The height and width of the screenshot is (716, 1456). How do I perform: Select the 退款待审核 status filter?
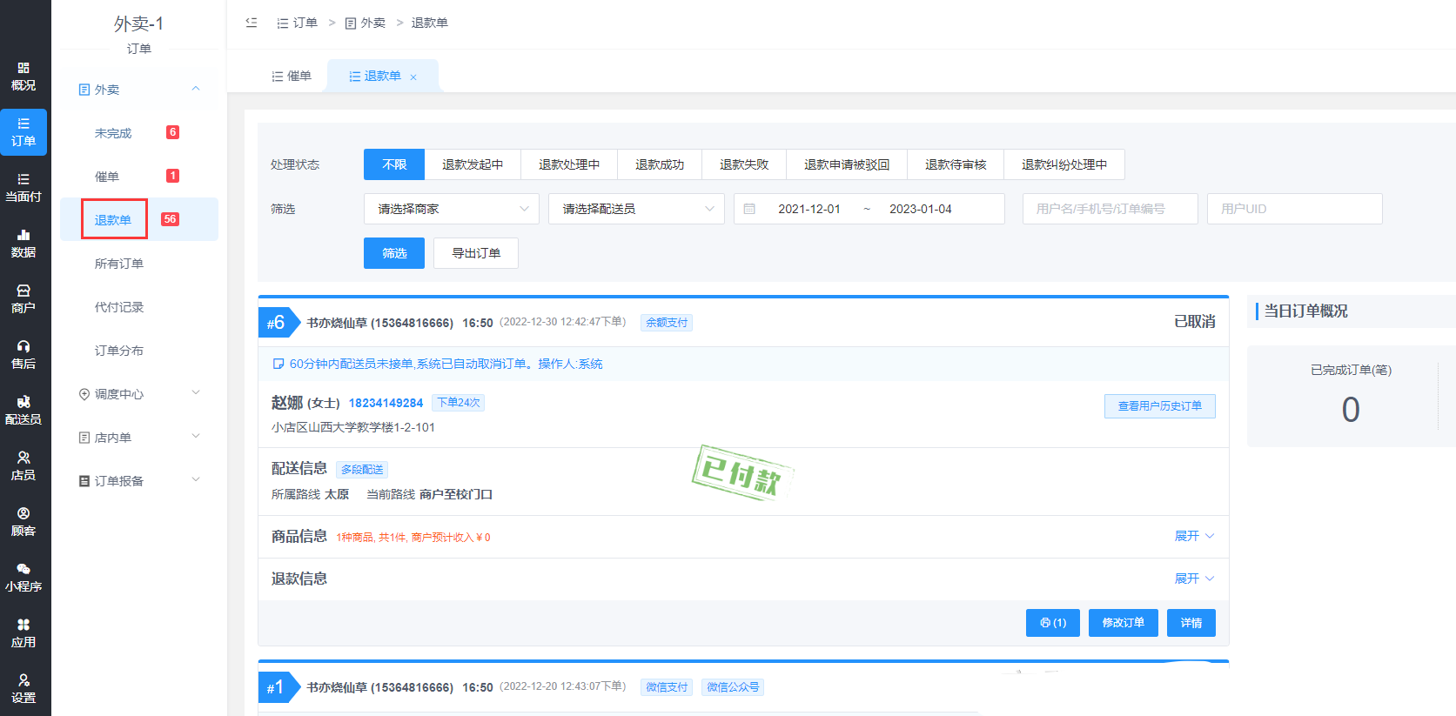[956, 164]
